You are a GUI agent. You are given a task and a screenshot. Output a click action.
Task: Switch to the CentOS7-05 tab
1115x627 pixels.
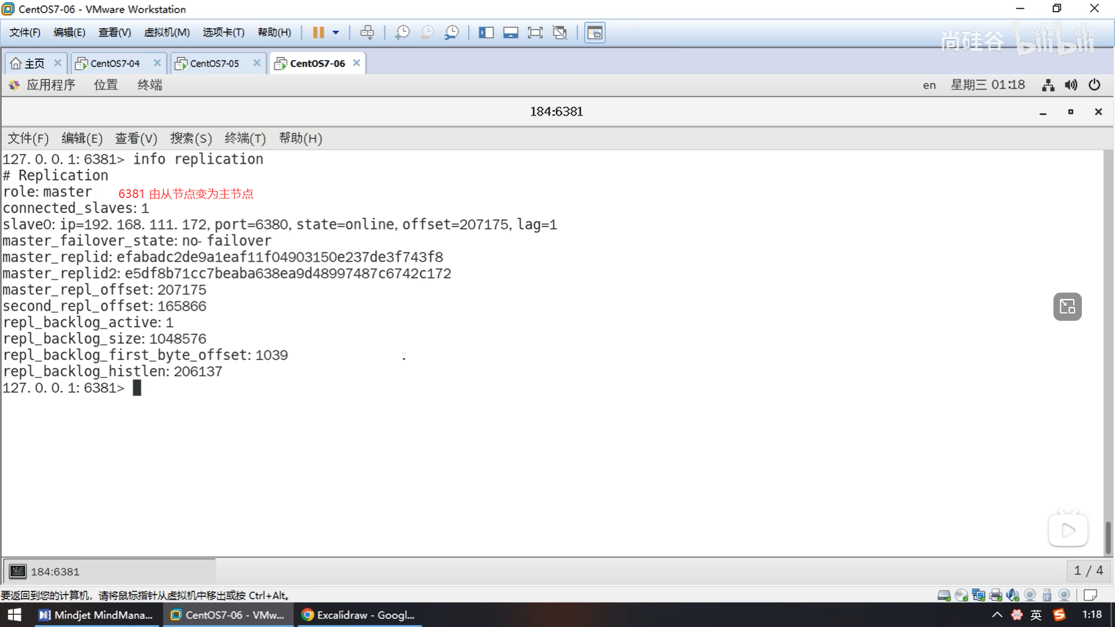pyautogui.click(x=214, y=63)
